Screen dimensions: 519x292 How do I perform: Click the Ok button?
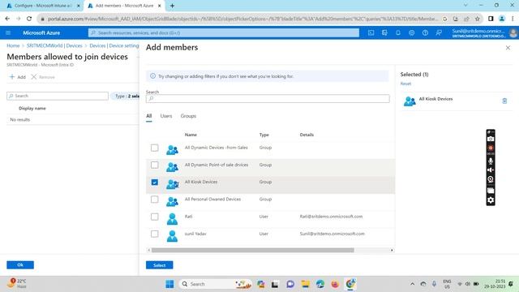(20, 265)
